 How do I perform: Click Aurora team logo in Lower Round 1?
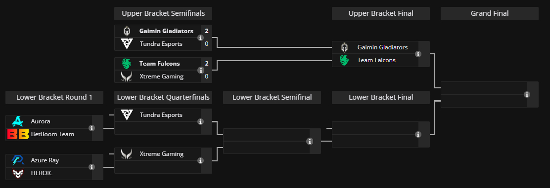pos(17,121)
